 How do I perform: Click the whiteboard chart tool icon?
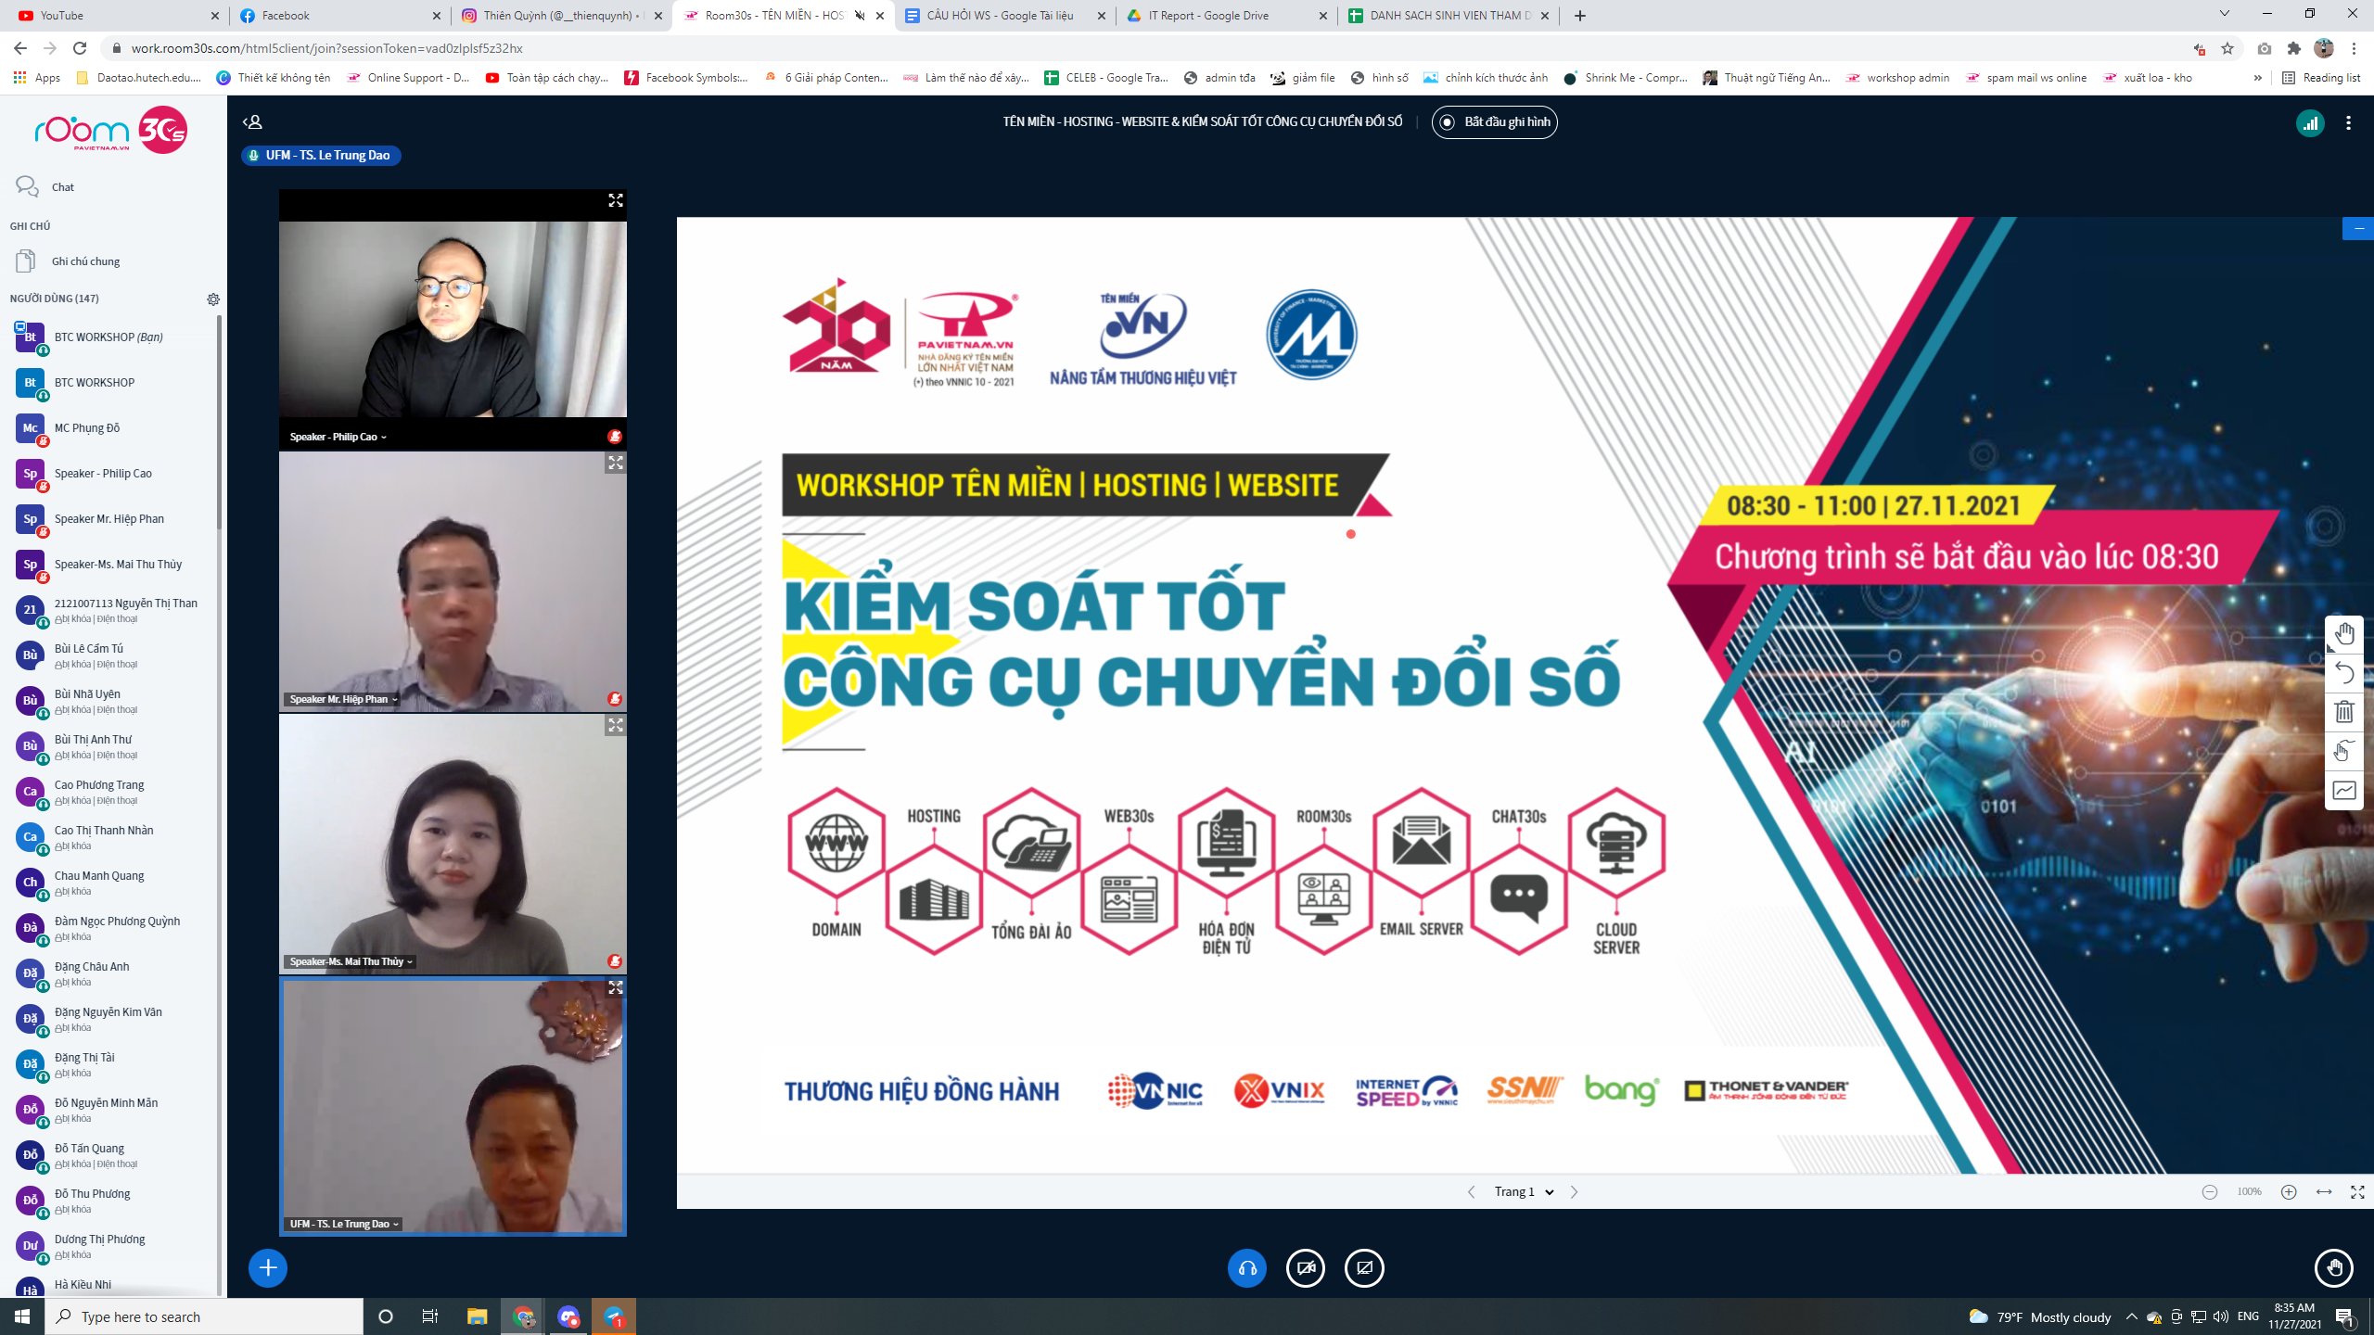(2344, 790)
